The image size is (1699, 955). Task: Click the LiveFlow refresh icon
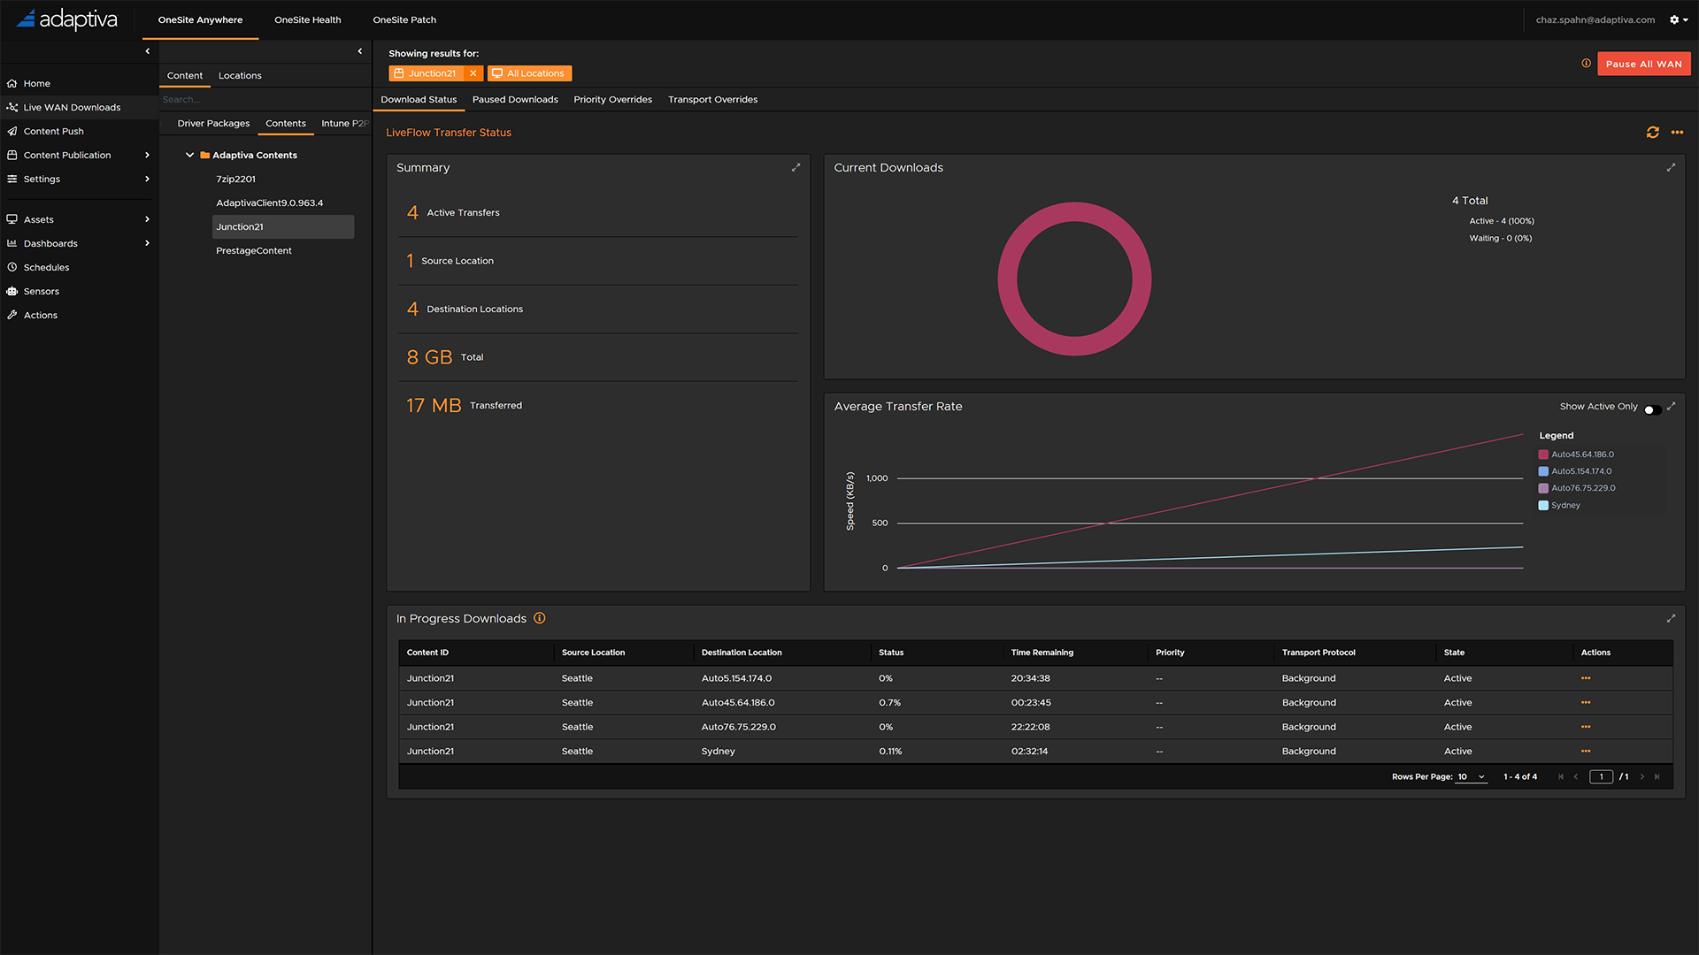tap(1652, 133)
